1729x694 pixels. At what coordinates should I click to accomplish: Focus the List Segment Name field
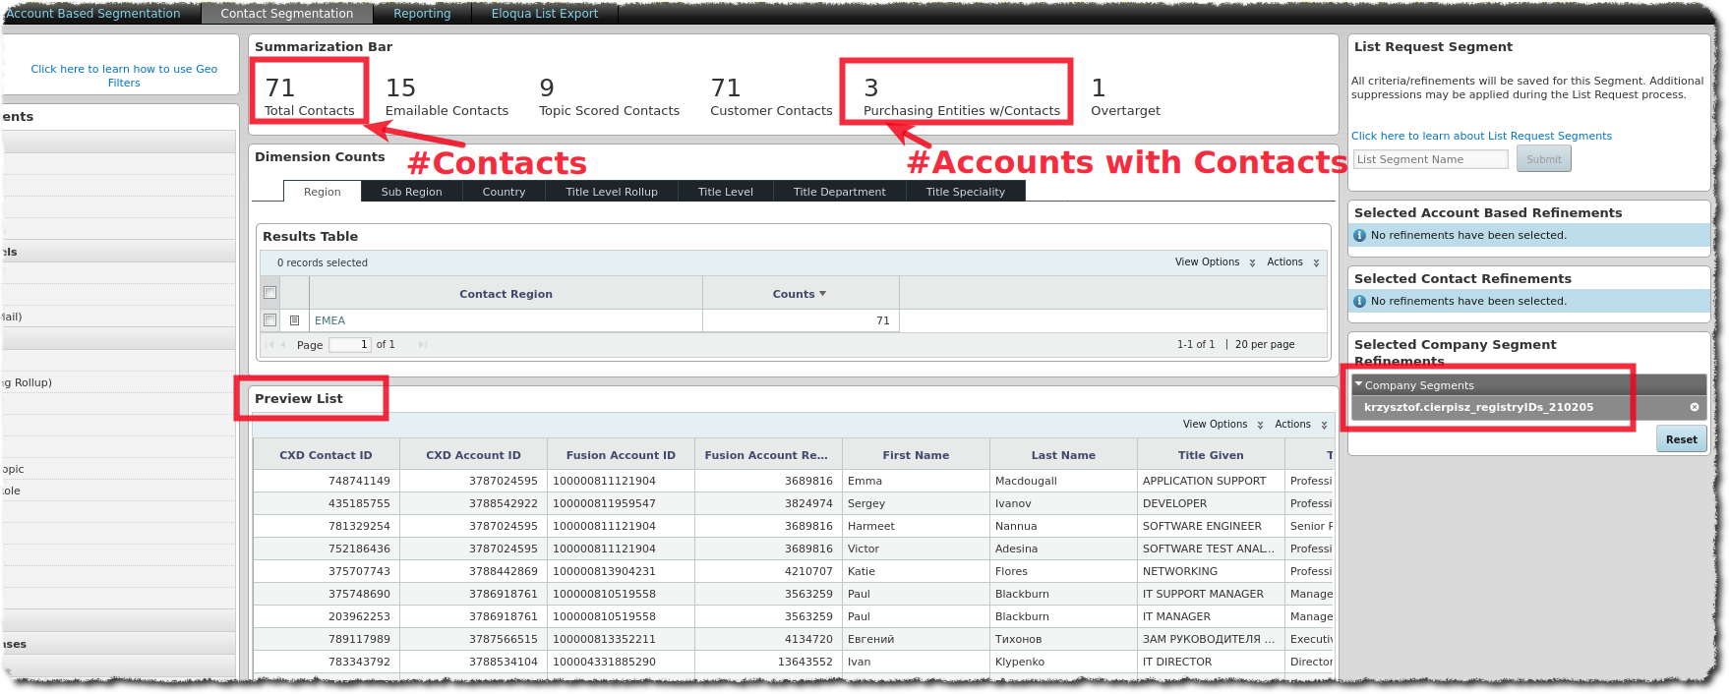tap(1430, 159)
